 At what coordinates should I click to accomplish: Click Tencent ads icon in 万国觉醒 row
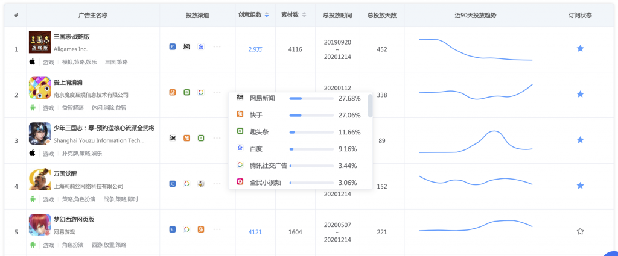187,184
